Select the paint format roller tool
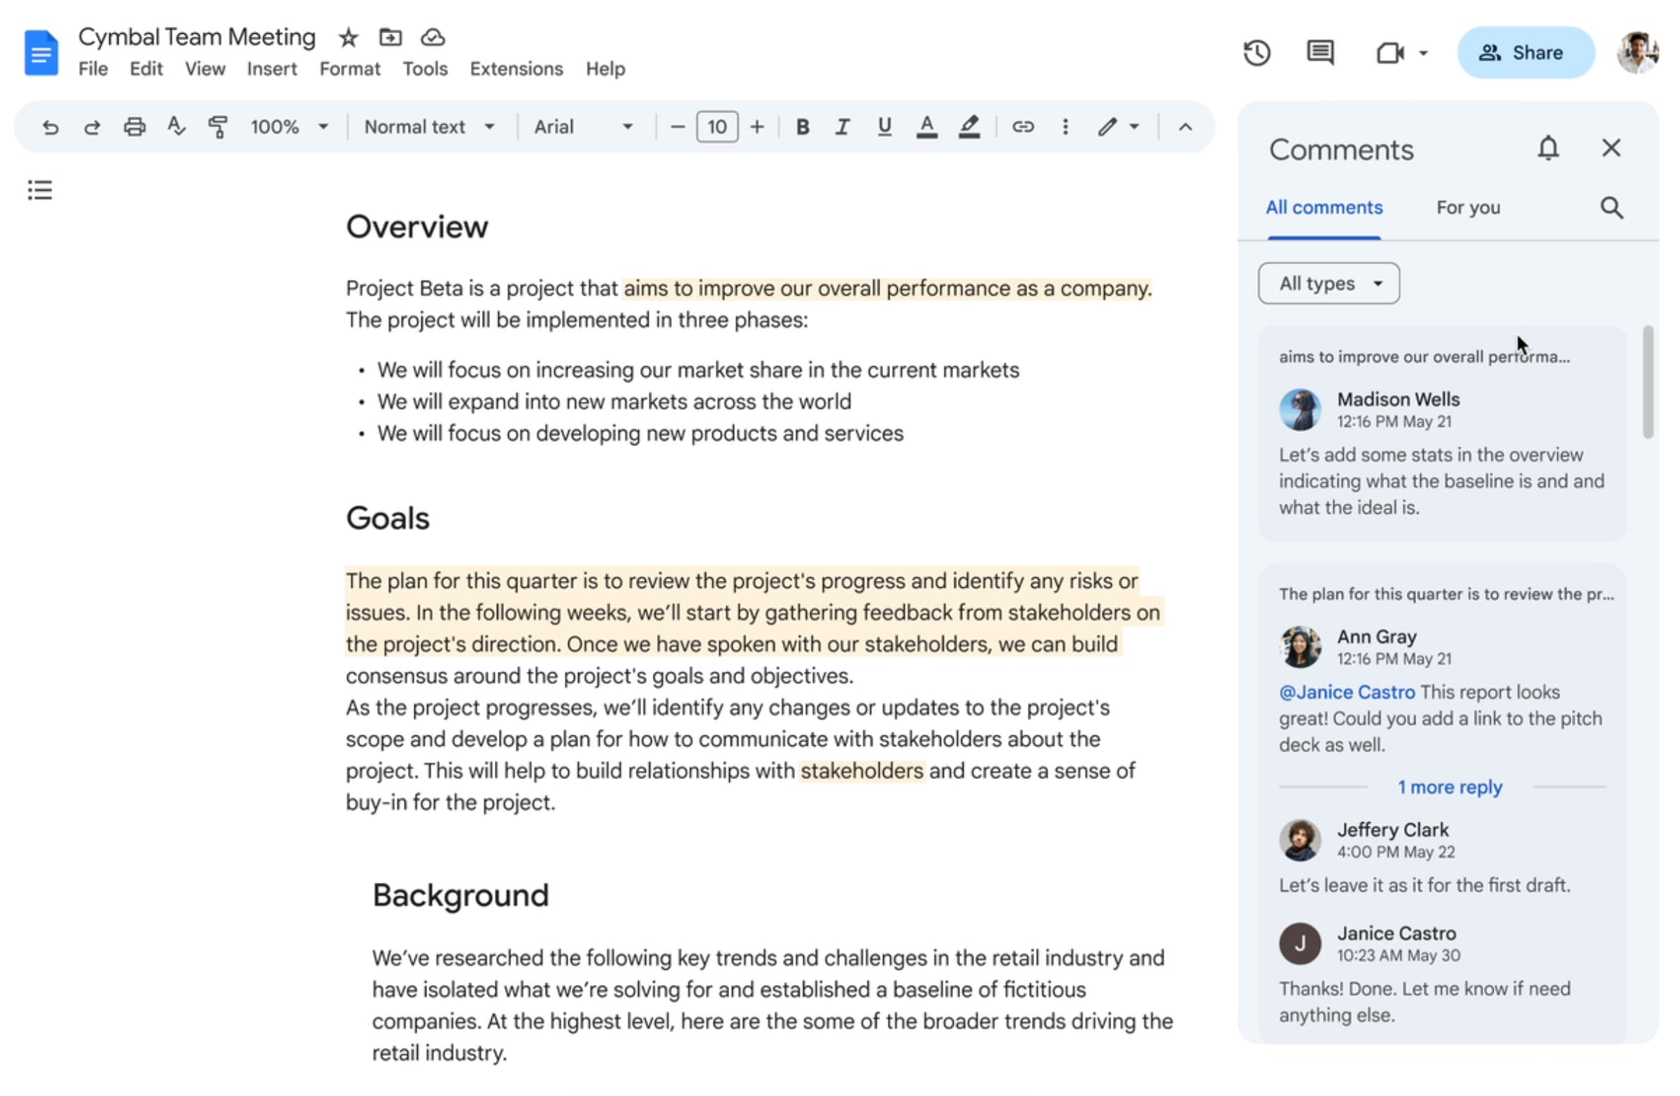This screenshot has height=1096, width=1680. 217,127
